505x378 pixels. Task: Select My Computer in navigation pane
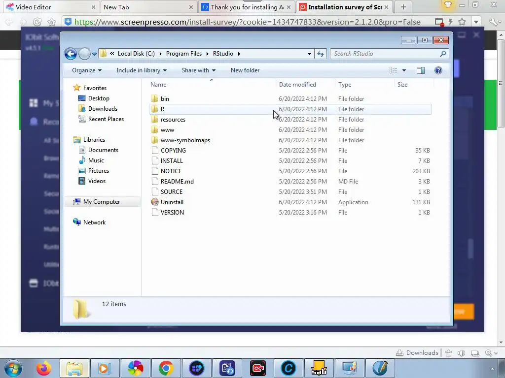coord(102,201)
